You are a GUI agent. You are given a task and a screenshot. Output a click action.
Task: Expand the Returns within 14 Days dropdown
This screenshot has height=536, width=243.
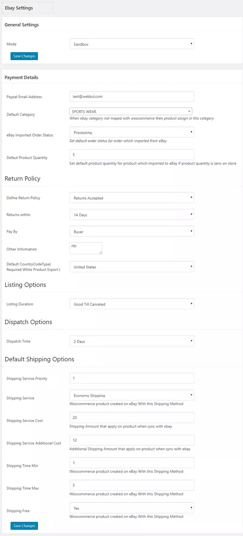132,215
